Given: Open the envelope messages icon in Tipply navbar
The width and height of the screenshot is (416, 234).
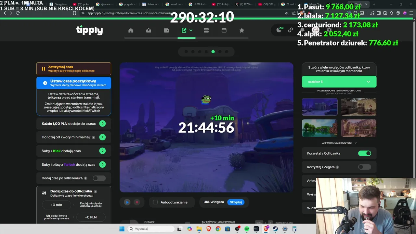Looking at the screenshot, I should click(x=149, y=30).
